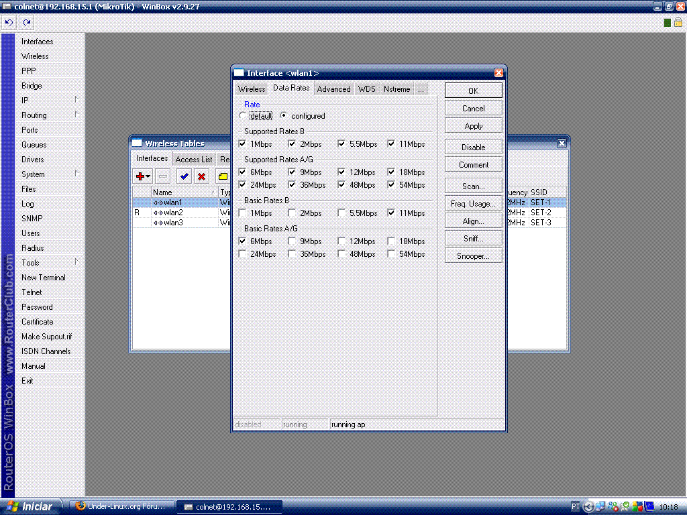Uncheck 1Mbps under Supported Rates B
Viewport: 687px width, 515px height.
coord(242,144)
